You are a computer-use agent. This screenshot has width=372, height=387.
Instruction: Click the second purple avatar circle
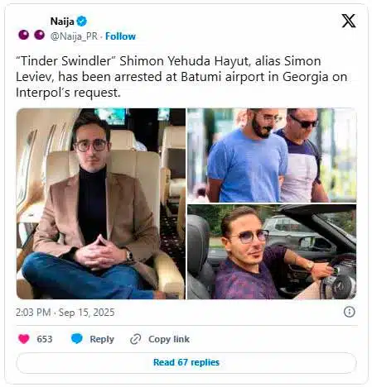coord(40,35)
